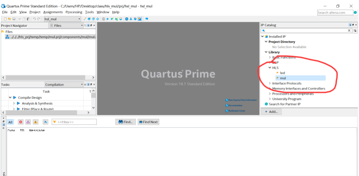359x176 pixels.
Task: Open the Processing menu
Action: (x=74, y=12)
